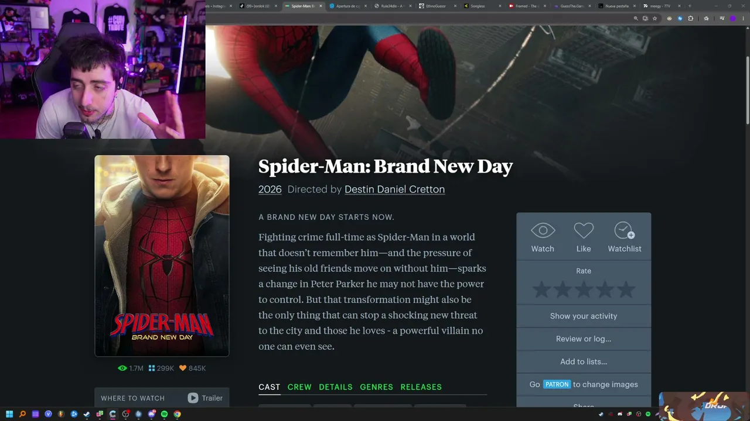Click the film title Spider-Man: Brand New Day
Screen dimensions: 750x421
click(386, 167)
